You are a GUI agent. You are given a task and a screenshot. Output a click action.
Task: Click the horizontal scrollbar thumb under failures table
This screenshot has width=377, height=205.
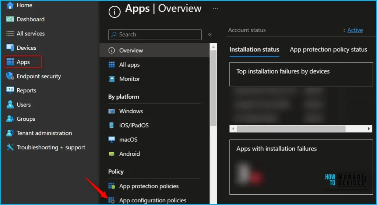point(291,129)
